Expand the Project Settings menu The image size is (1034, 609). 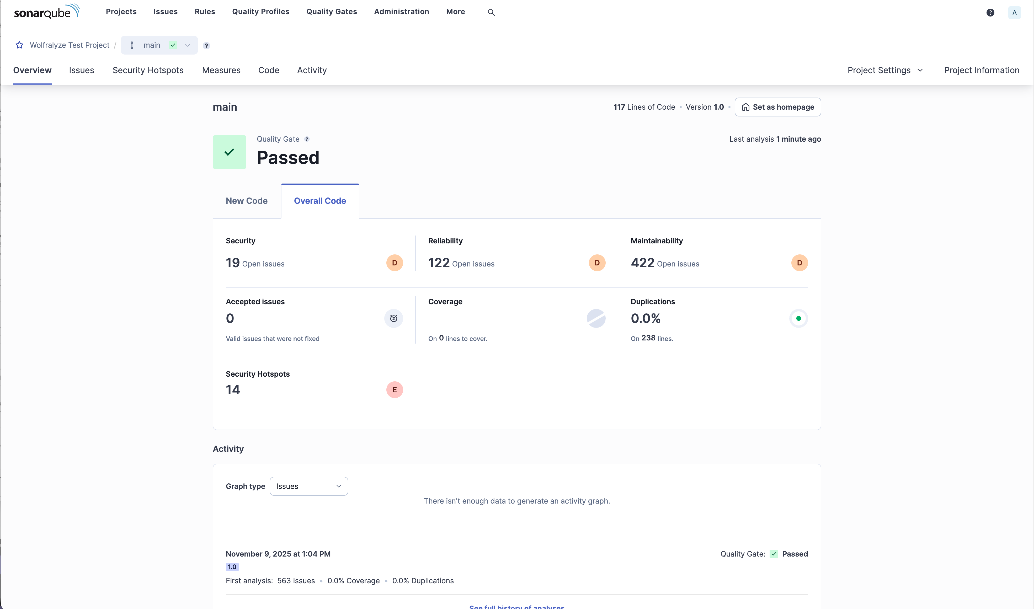pos(885,70)
